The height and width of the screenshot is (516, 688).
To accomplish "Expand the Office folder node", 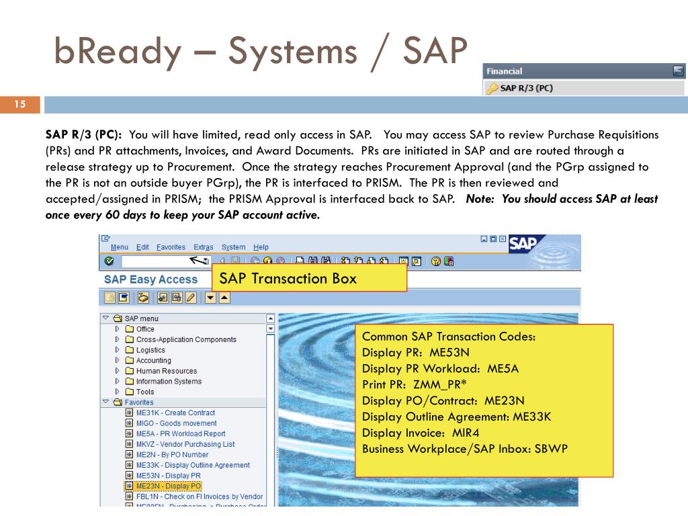I will (x=117, y=328).
